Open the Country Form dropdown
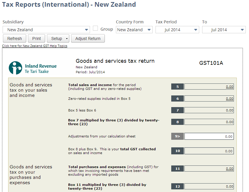Screen dimensions: 249x192 coord(149,29)
